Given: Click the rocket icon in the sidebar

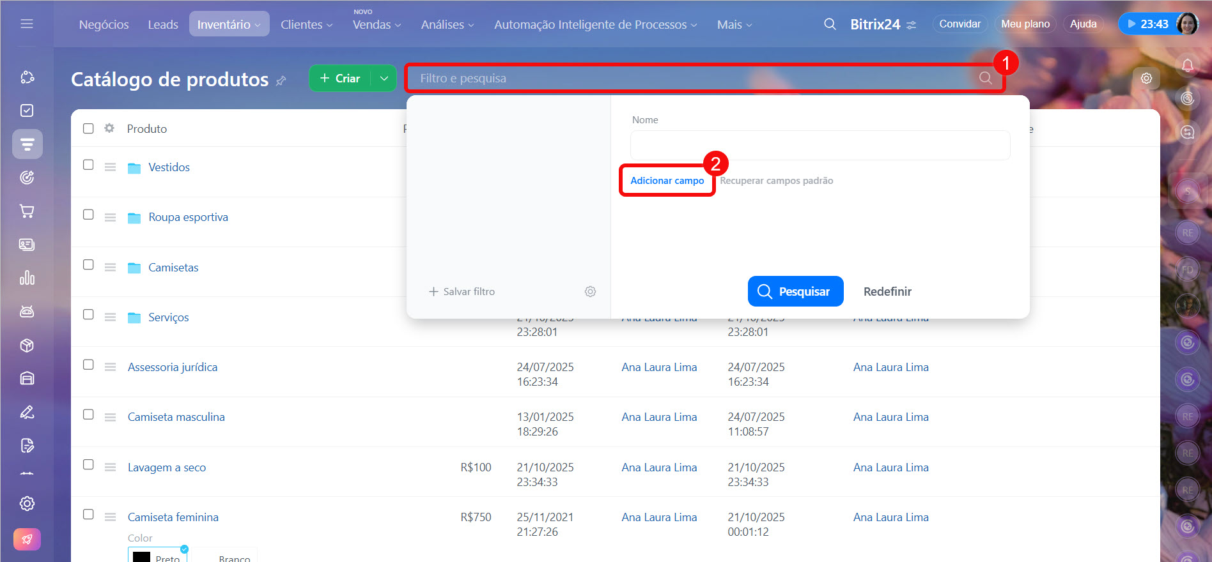Looking at the screenshot, I should (27, 539).
